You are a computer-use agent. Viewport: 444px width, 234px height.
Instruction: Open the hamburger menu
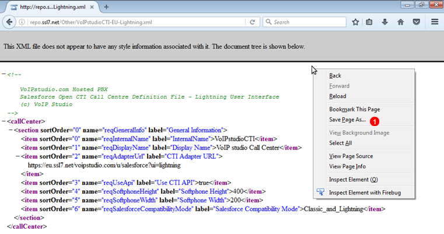[x=435, y=22]
